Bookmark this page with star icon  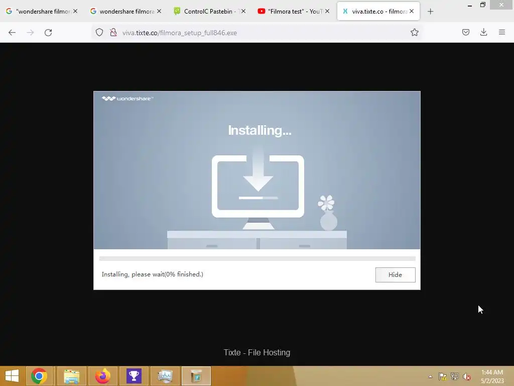(414, 33)
